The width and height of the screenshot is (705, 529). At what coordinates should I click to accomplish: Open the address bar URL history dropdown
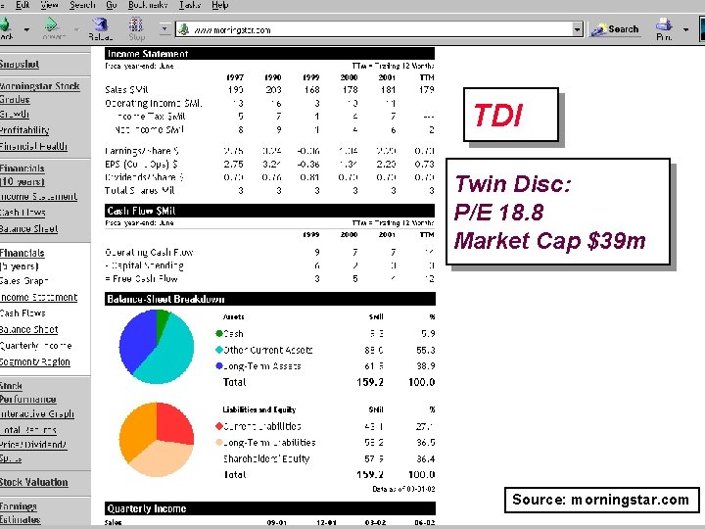tap(577, 30)
